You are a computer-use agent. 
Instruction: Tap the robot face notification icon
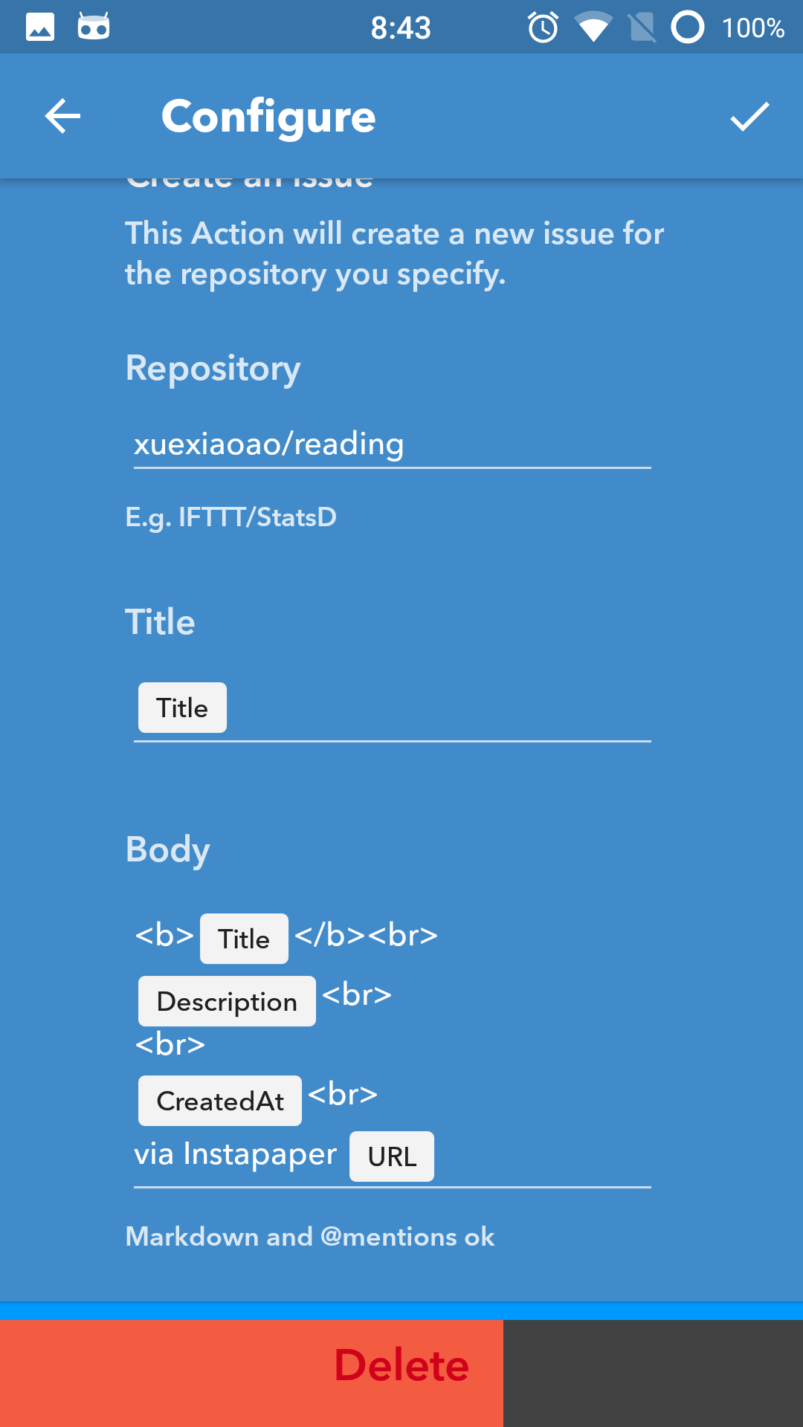pyautogui.click(x=94, y=27)
